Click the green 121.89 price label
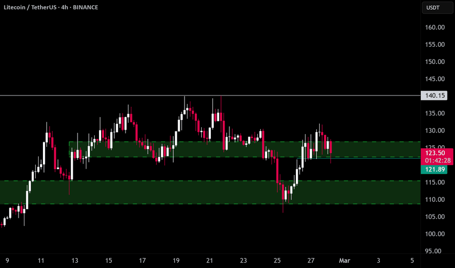Image resolution: width=455 pixels, height=268 pixels. tap(434, 170)
